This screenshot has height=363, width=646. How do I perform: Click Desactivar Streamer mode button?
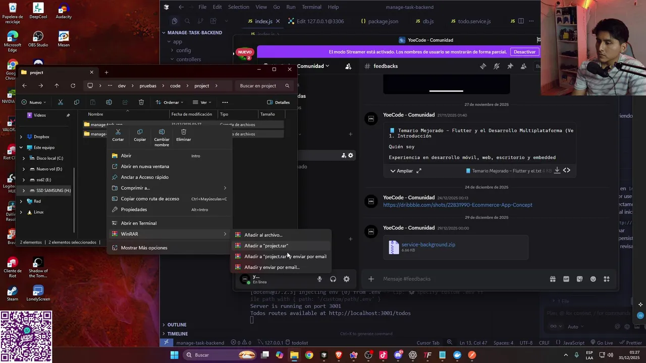point(524,52)
